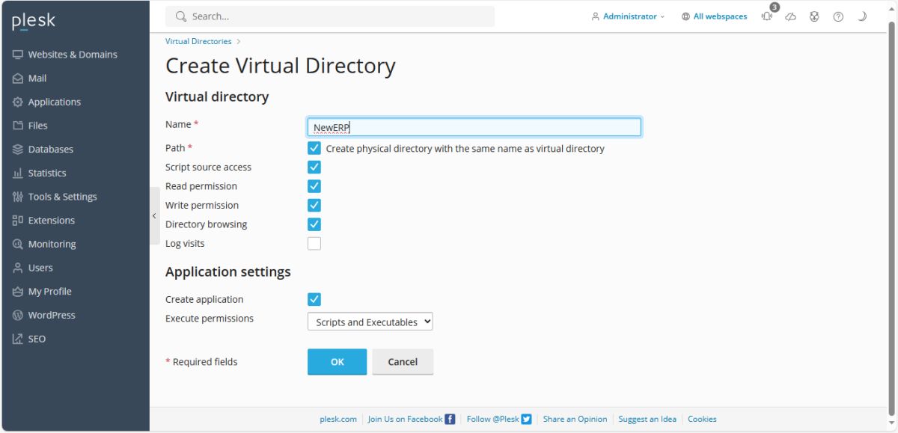The height and width of the screenshot is (433, 898).
Task: Click the Users sidebar icon
Action: point(18,268)
